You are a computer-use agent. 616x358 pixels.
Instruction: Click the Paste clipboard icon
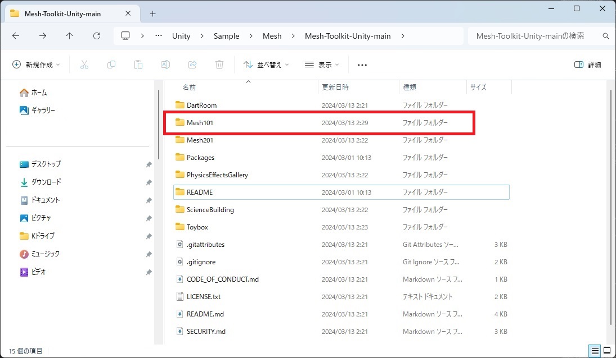[138, 65]
